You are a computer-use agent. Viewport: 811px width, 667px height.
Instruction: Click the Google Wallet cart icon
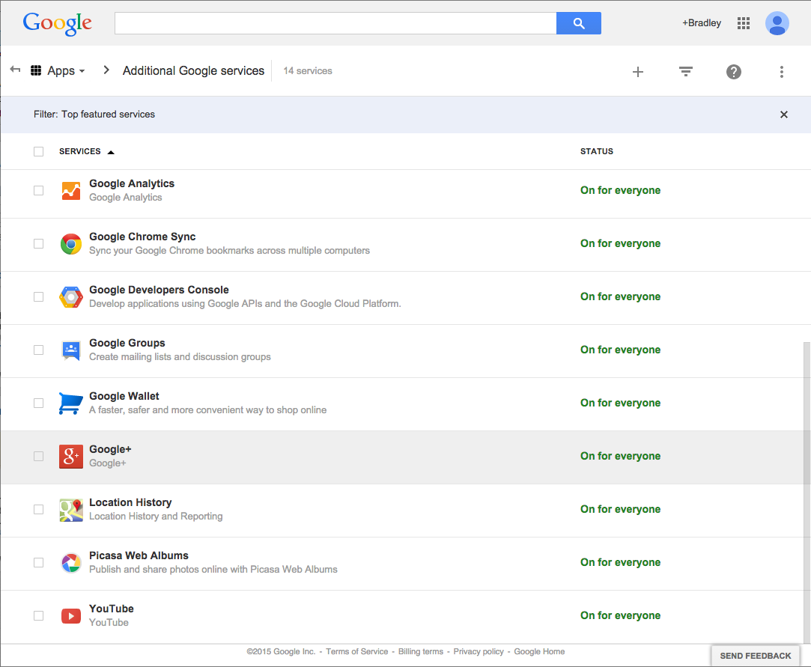point(71,403)
